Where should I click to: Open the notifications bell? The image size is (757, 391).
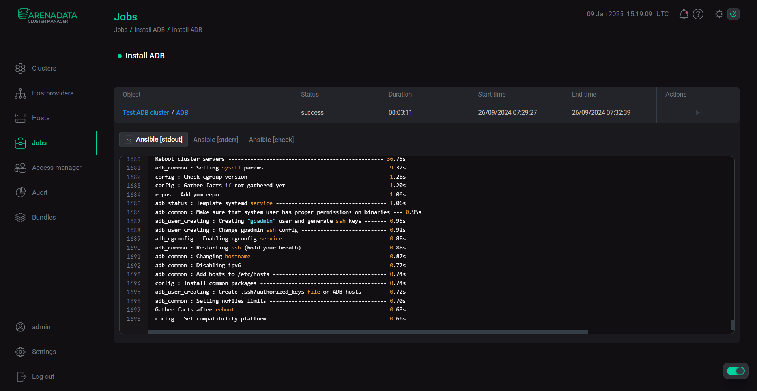pos(684,14)
